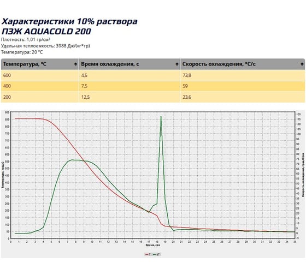Select the cooling time cell 12,5
Viewport: 306px width, 275px height.
tap(130, 97)
